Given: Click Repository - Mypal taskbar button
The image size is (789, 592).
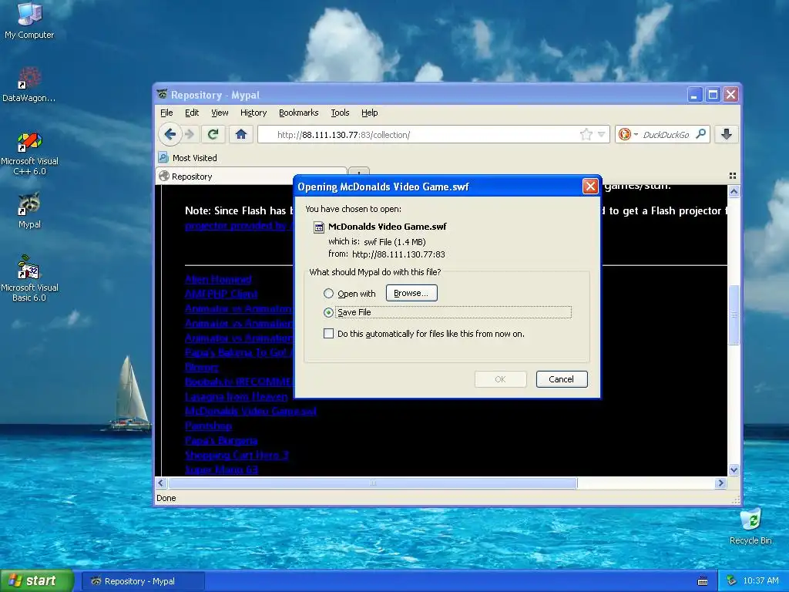Looking at the screenshot, I should tap(143, 581).
